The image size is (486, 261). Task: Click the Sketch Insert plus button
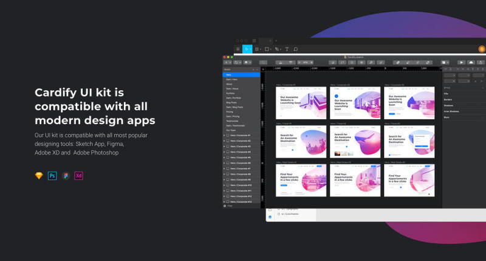(x=227, y=63)
